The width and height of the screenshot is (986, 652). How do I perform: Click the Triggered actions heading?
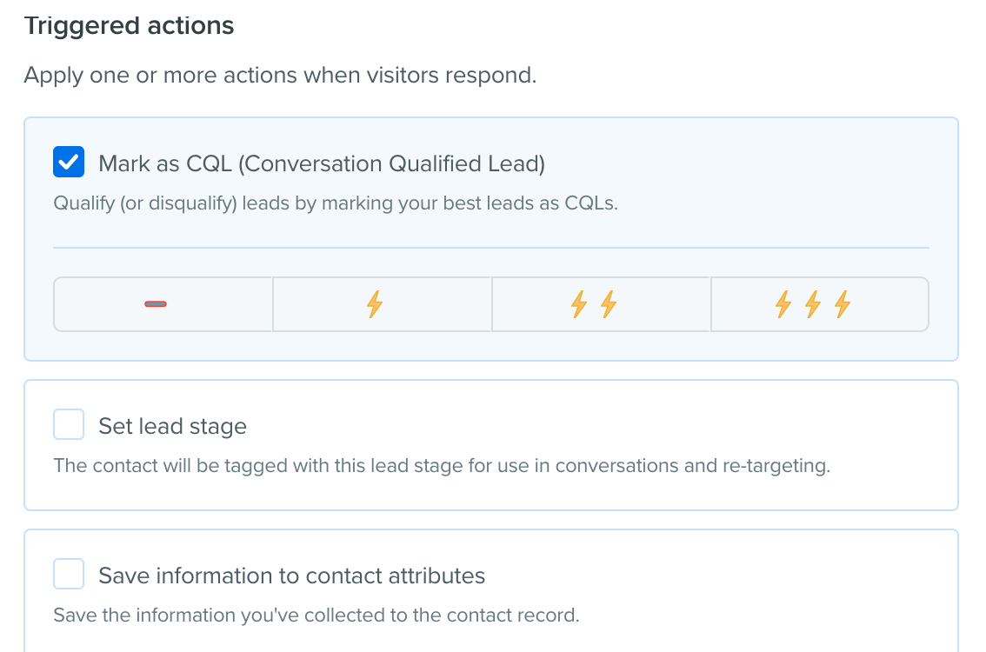click(129, 26)
